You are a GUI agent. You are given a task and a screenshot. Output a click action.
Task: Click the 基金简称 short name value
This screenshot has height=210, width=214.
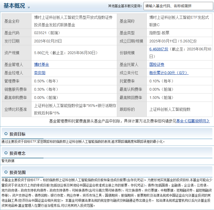click(x=179, y=21)
